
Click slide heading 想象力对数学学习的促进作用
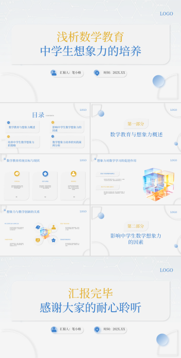[117, 161]
